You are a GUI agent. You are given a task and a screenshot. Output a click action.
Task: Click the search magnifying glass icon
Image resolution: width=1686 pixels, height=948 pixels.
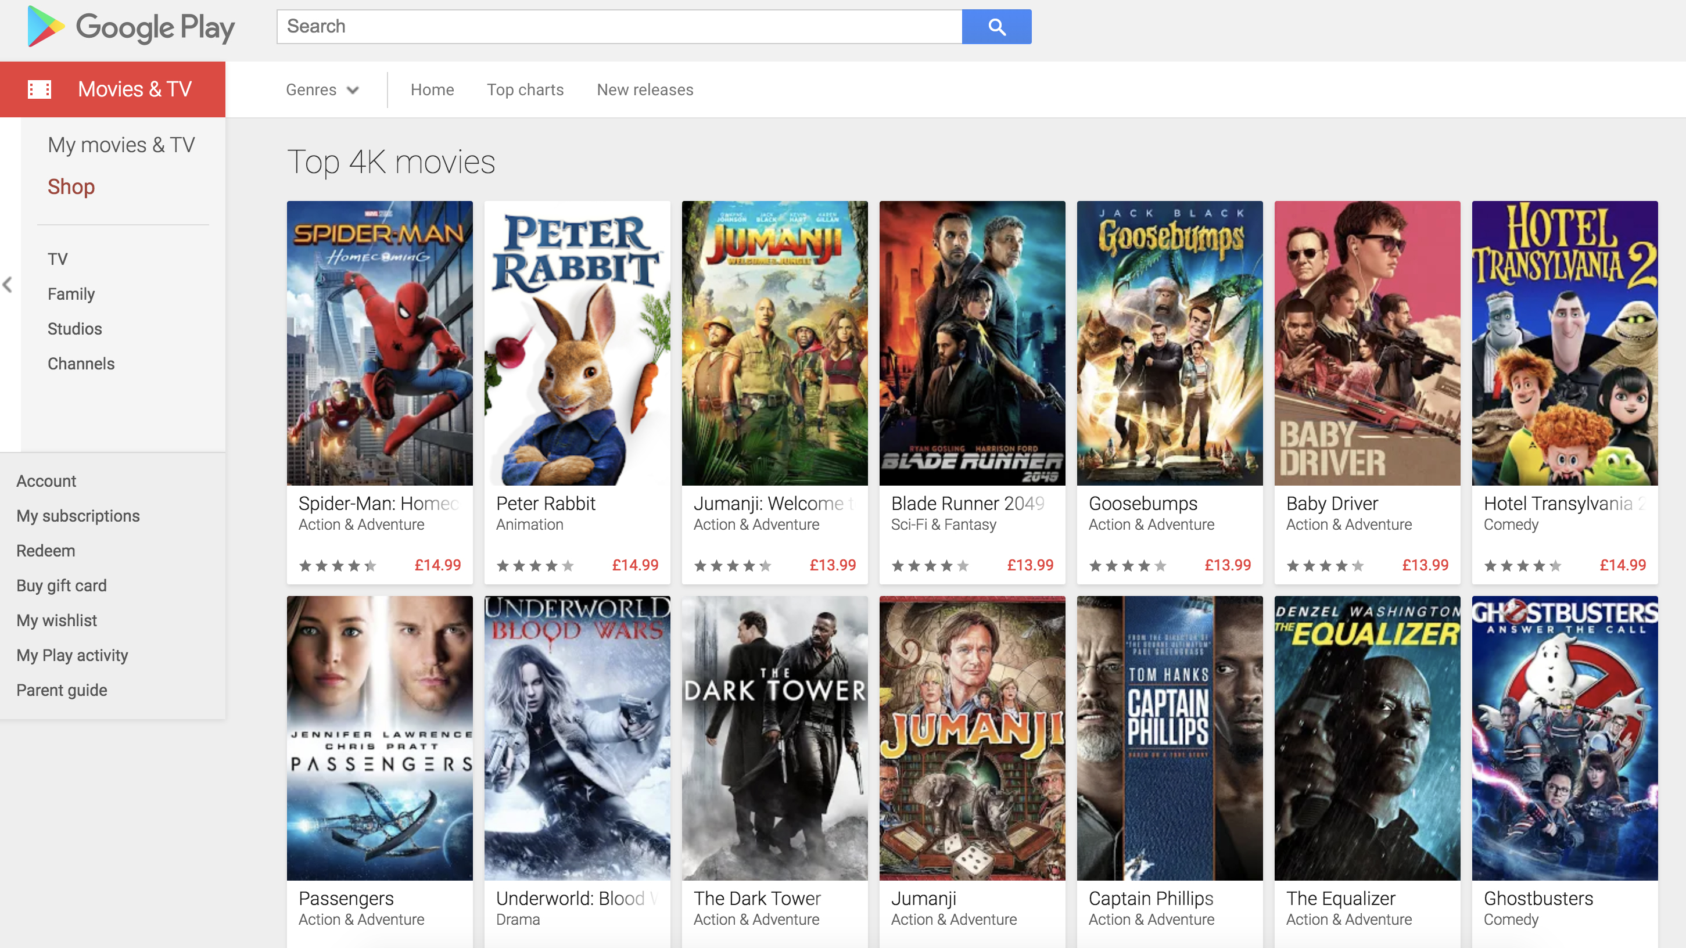click(995, 26)
